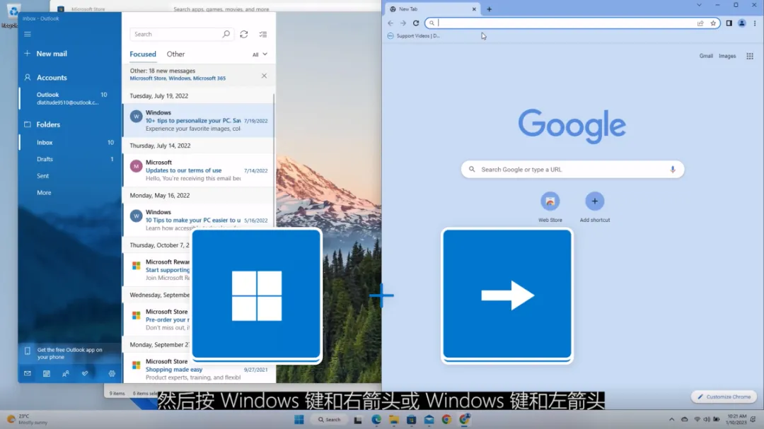Screen dimensions: 764x429
Task: Click inside the Google search bar
Action: pos(572,169)
